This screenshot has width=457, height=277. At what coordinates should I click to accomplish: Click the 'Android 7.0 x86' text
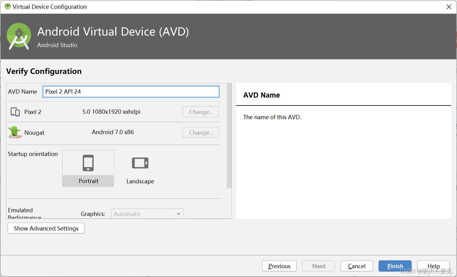click(113, 132)
